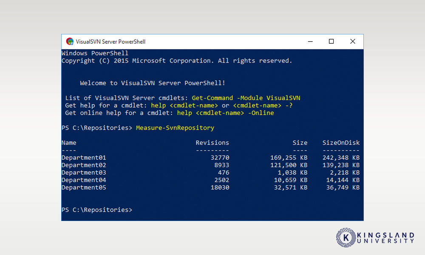Click the Microsoft copyright notice line
Viewport: 425px width, 255px height.
point(177,61)
